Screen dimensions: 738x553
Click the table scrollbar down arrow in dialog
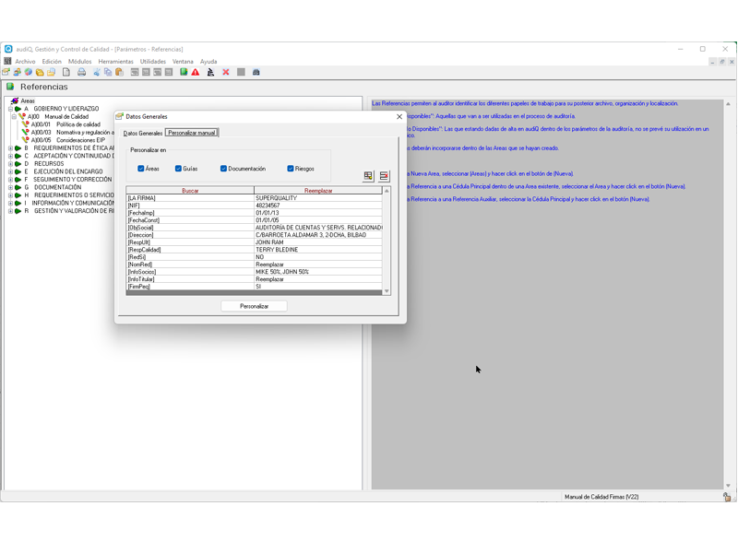pos(387,291)
